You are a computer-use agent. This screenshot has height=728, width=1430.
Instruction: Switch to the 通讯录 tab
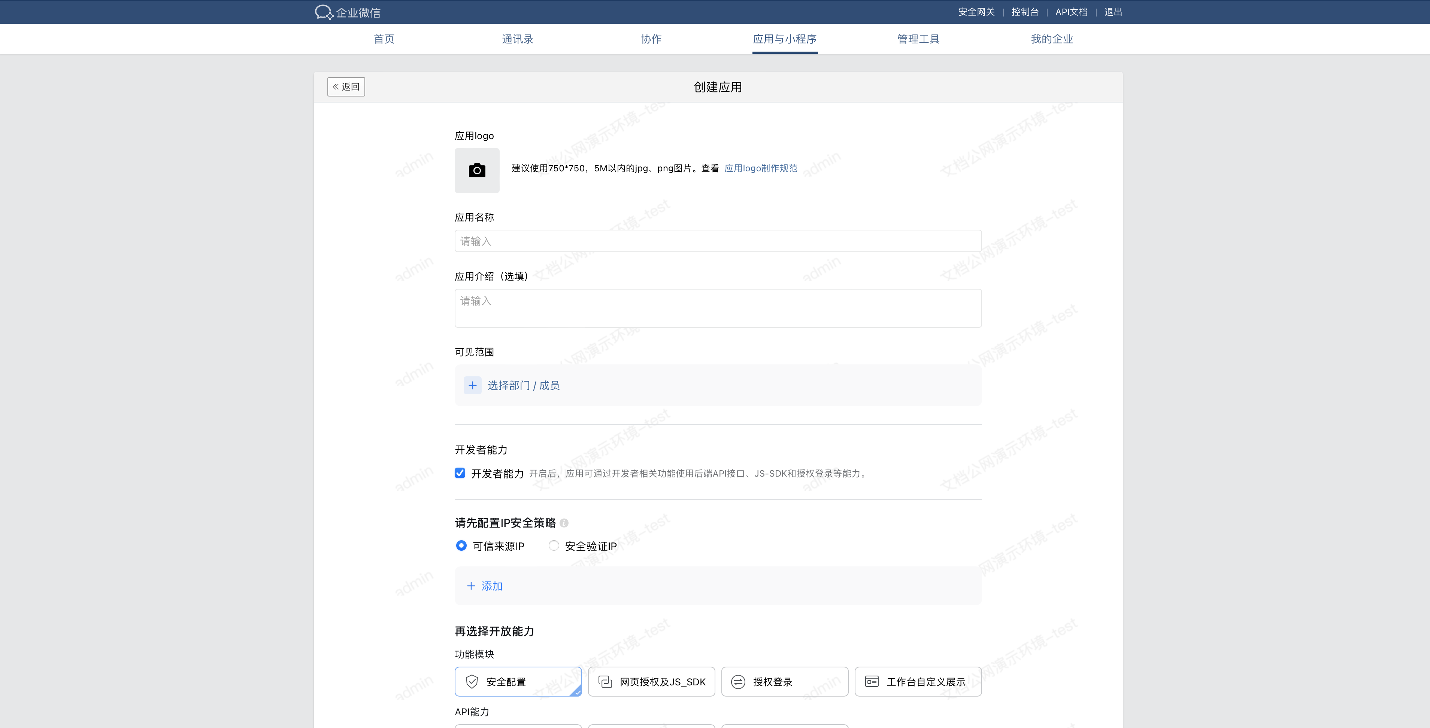[x=517, y=39]
